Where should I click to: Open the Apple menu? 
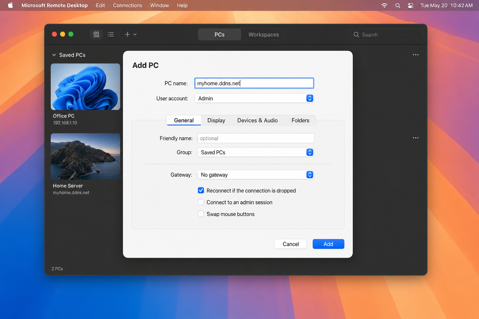pos(11,5)
